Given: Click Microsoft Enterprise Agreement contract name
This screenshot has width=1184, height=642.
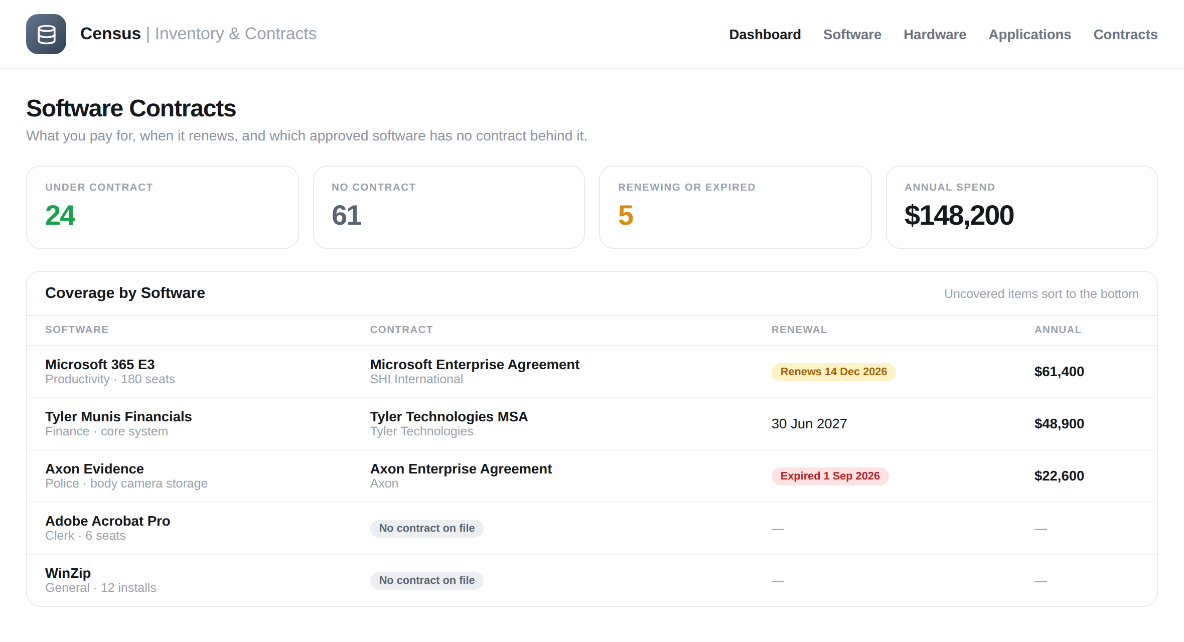Looking at the screenshot, I should tap(475, 365).
